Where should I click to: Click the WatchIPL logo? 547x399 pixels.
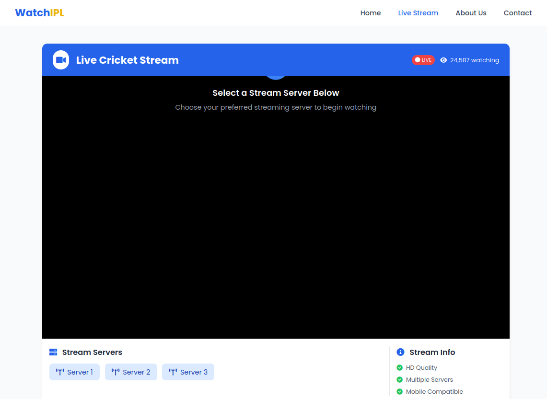[x=40, y=13]
